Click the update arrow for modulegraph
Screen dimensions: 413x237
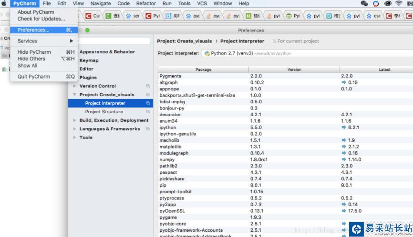pyautogui.click(x=344, y=153)
